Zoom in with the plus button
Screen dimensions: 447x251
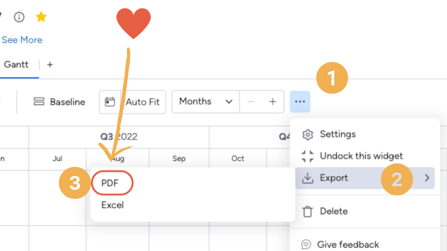(273, 102)
